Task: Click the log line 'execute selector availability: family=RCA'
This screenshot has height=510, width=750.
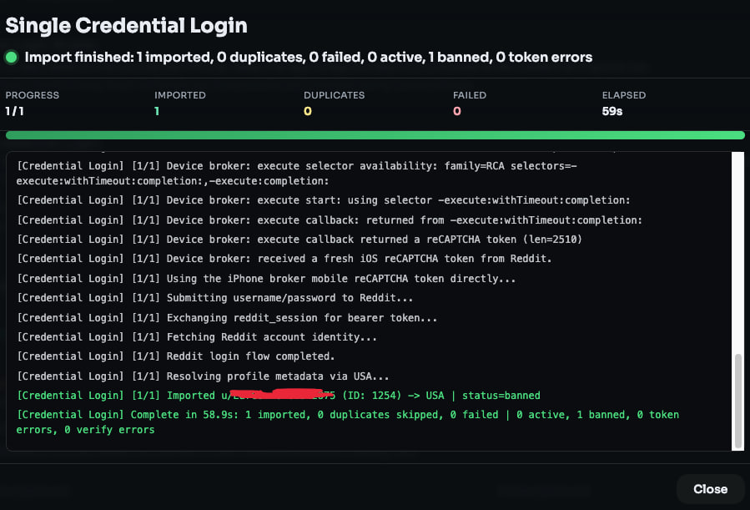Action: [296, 173]
